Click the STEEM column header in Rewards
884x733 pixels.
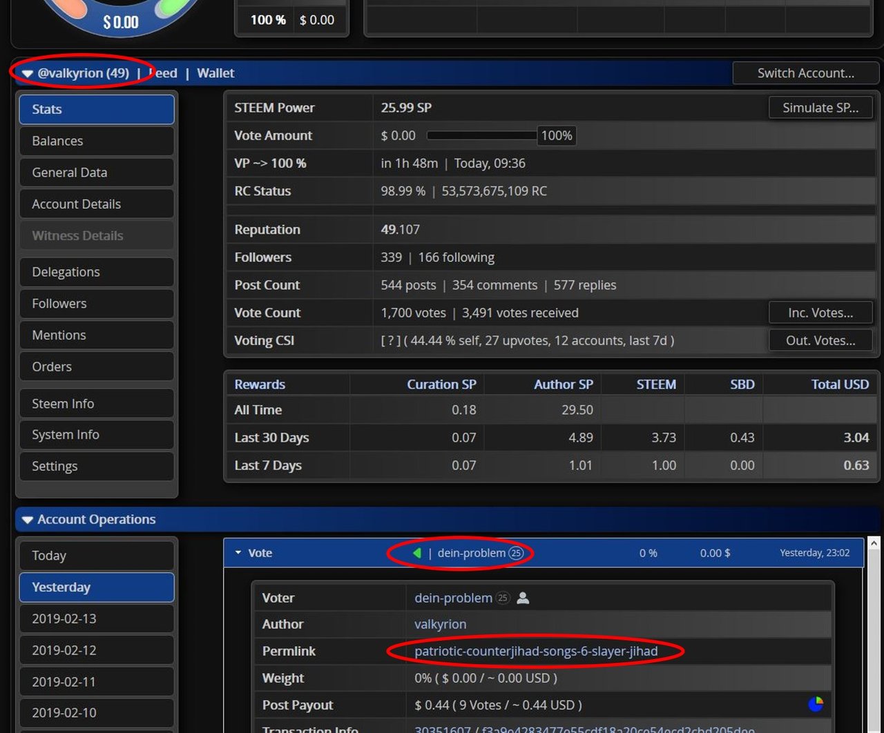tap(656, 384)
